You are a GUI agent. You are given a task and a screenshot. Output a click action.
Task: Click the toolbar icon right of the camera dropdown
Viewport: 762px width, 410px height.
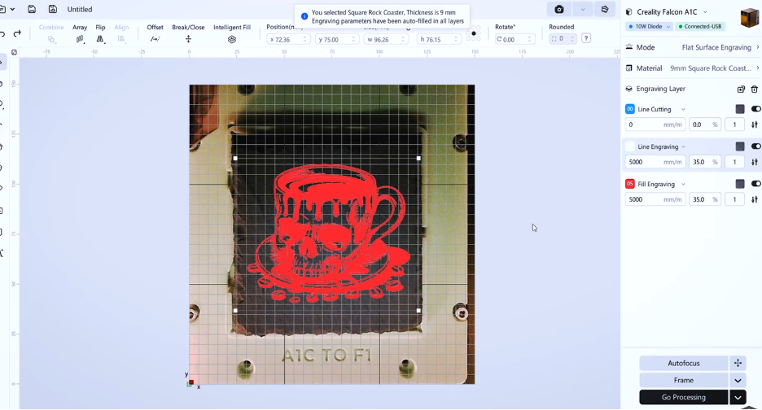[x=605, y=9]
